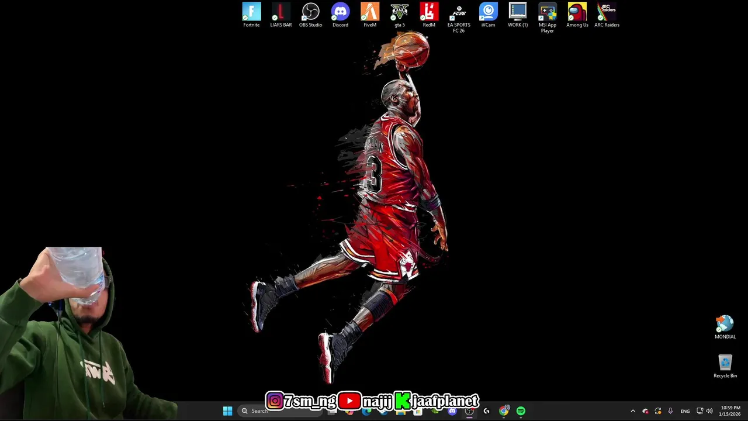Open the volume control flyout

click(709, 411)
